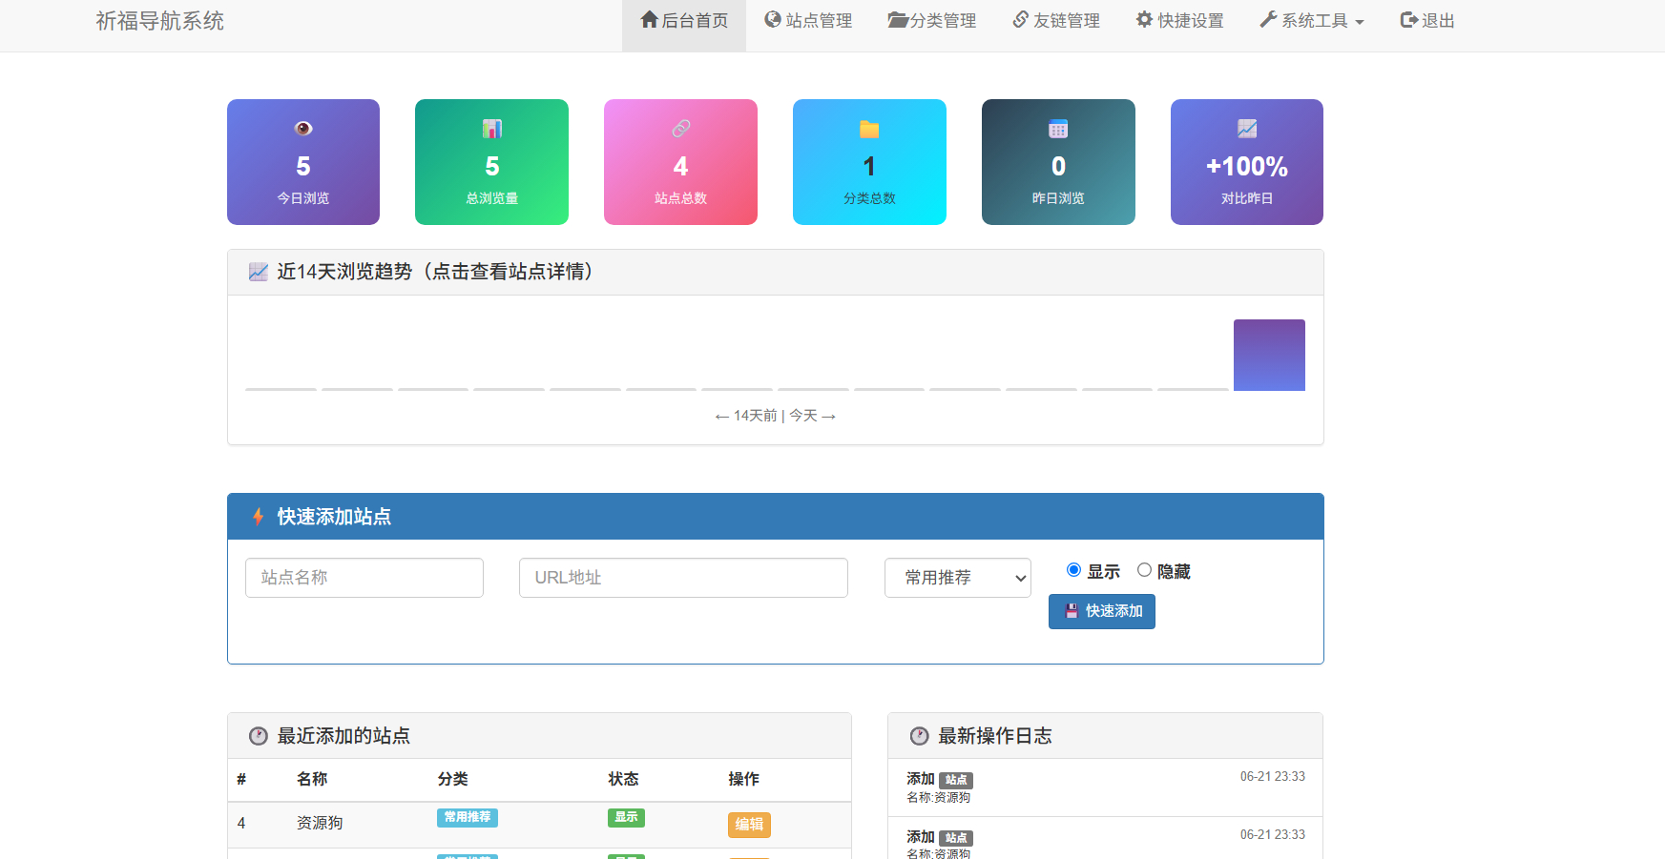Open the 站点总数 stat card
Viewport: 1665px width, 859px height.
click(x=680, y=162)
